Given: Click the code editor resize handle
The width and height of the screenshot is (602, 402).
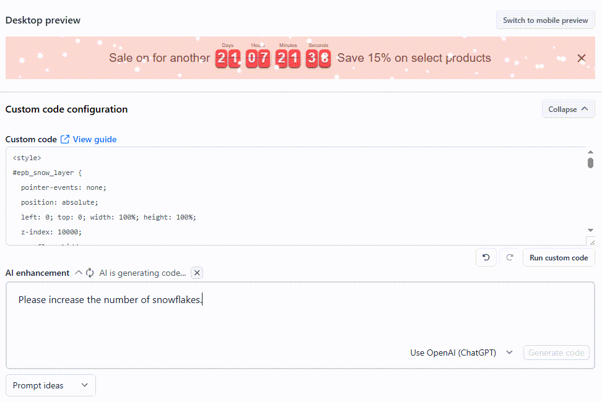Looking at the screenshot, I should click(x=591, y=242).
